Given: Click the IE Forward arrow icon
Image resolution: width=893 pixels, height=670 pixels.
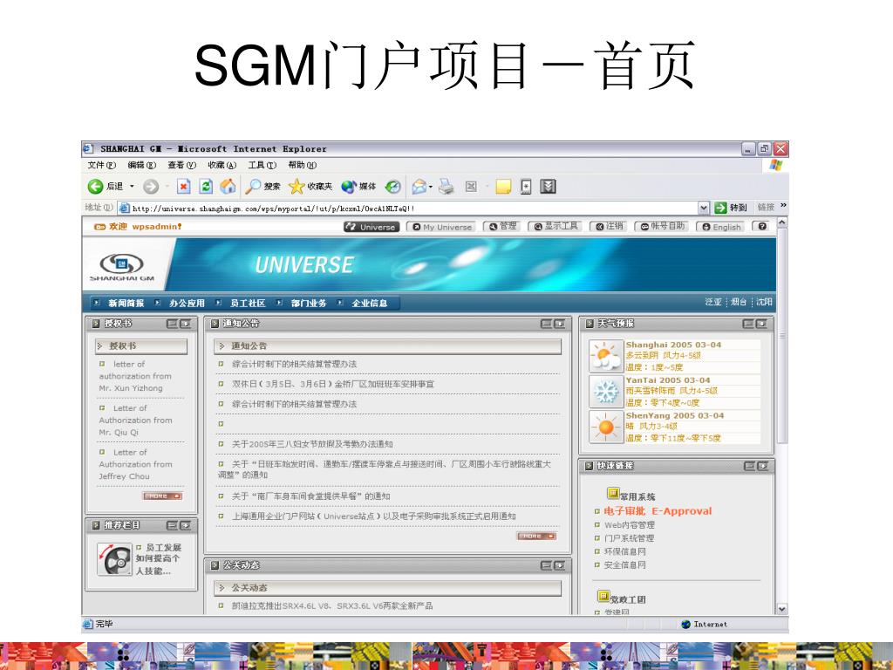Looking at the screenshot, I should [x=151, y=187].
